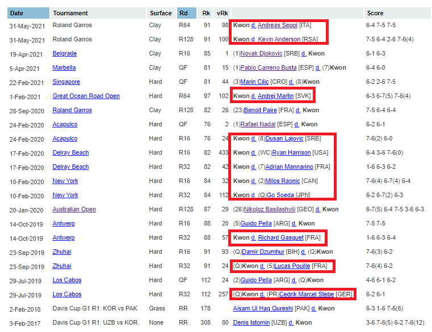Select date '2-Feb-2018' cell
432x332 pixels.
(25, 309)
